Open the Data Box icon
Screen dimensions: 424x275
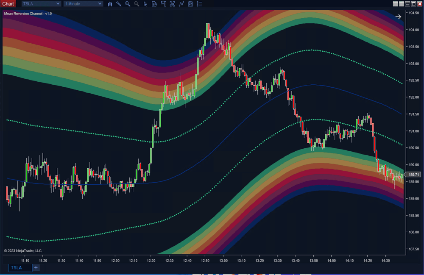[154, 4]
